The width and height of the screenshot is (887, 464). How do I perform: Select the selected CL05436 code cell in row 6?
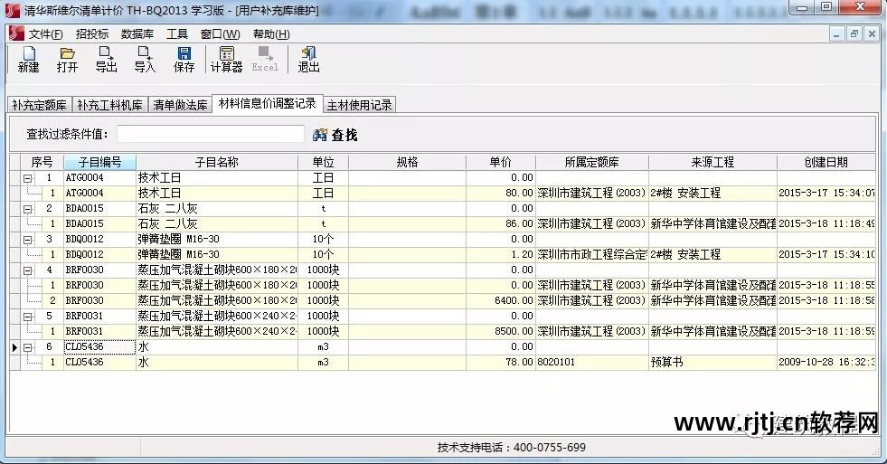pos(99,346)
